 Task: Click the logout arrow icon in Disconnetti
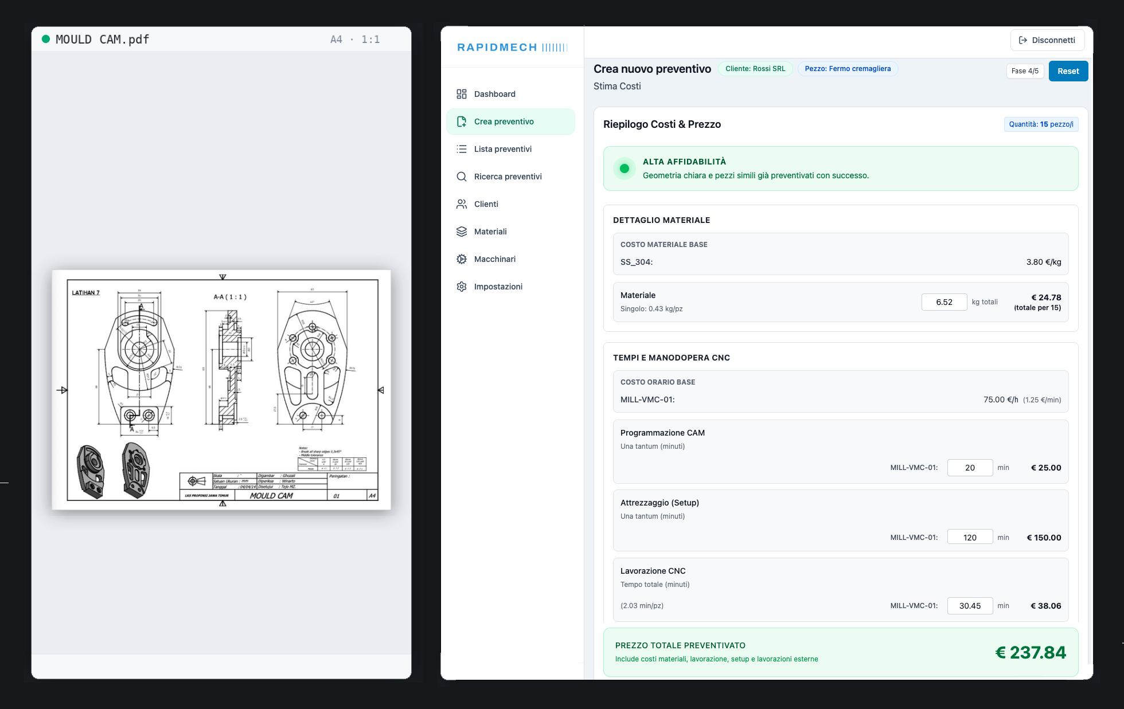click(x=1023, y=40)
